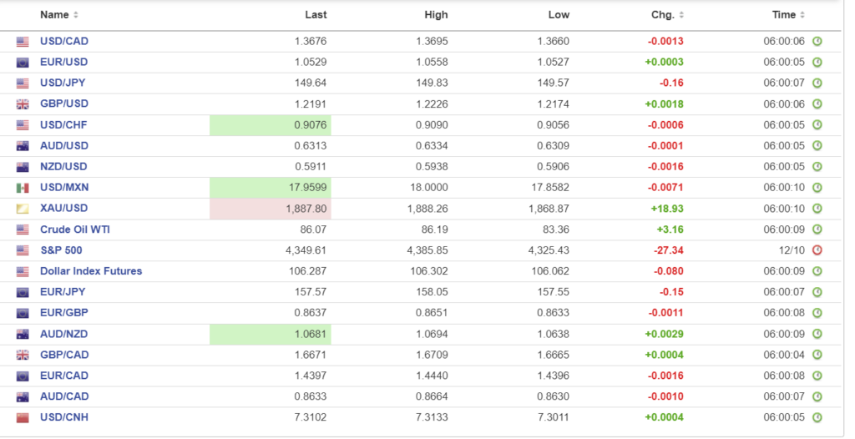Screen dimensions: 855x439
Task: Open the USD/JPY currency pair
Action: tap(63, 83)
